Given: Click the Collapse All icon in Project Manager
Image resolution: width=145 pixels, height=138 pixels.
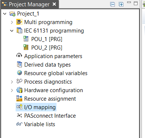Looking at the screenshot, I should point(113,4).
